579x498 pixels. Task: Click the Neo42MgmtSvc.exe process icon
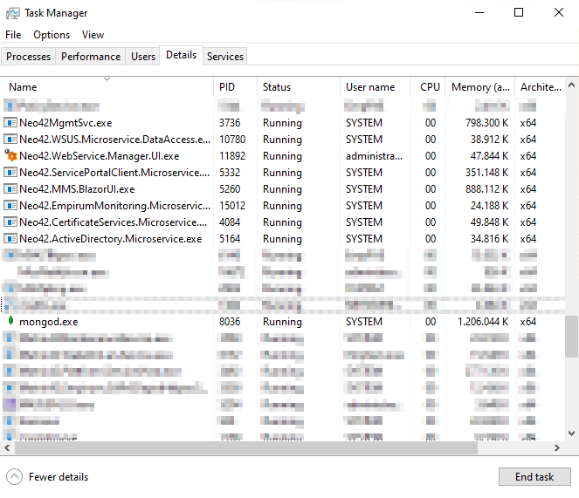[10, 122]
